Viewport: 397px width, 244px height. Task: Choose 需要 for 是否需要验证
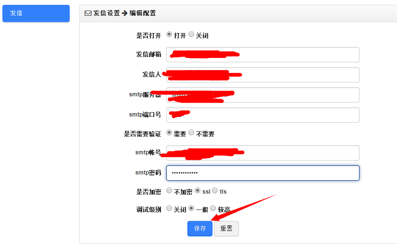[x=169, y=133]
